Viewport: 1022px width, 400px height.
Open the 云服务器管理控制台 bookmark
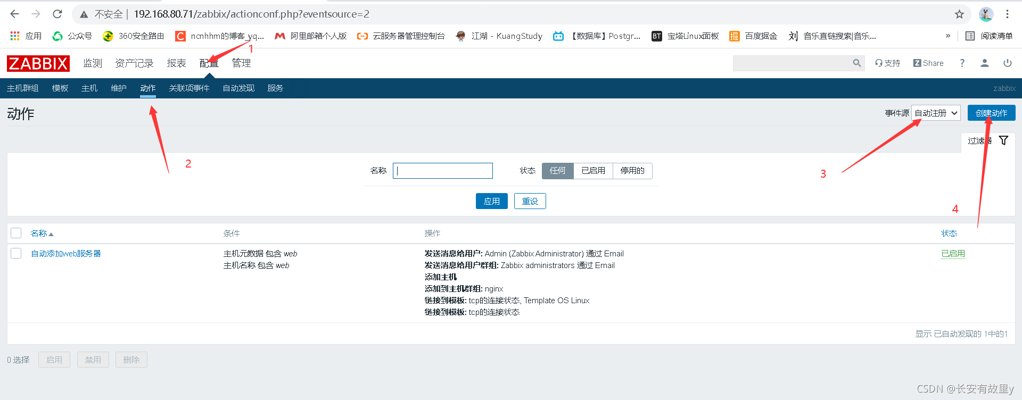(x=401, y=36)
